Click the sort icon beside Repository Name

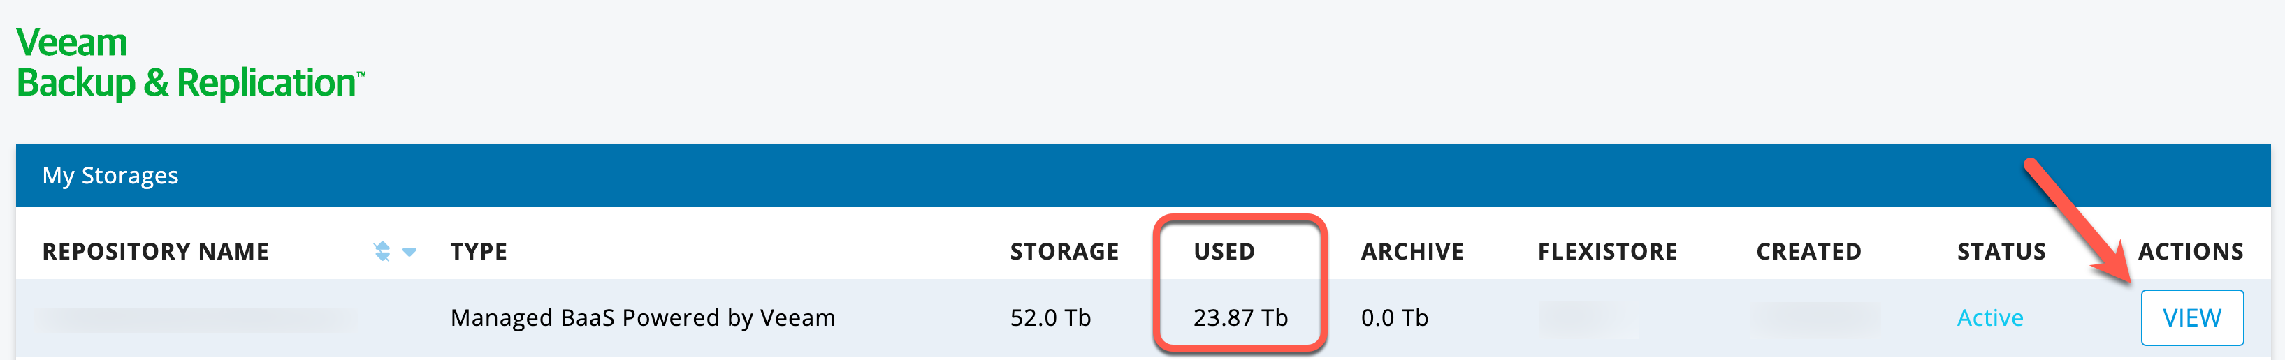pyautogui.click(x=382, y=252)
